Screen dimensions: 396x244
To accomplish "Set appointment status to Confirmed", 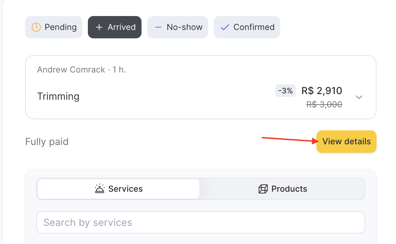I will coord(247,27).
